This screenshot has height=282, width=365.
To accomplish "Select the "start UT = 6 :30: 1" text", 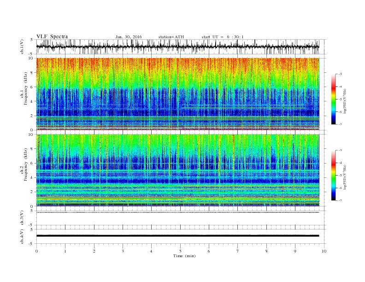I will pyautogui.click(x=223, y=37).
